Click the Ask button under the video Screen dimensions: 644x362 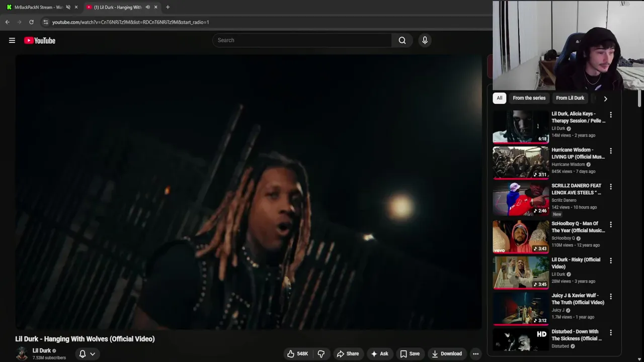tap(379, 354)
